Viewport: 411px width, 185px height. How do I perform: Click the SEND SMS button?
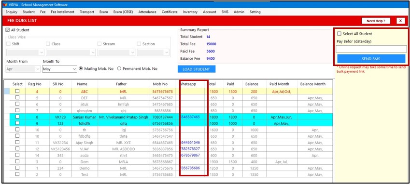[371, 59]
